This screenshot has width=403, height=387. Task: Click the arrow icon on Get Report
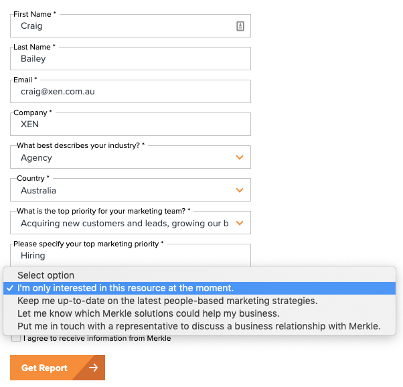coord(93,368)
